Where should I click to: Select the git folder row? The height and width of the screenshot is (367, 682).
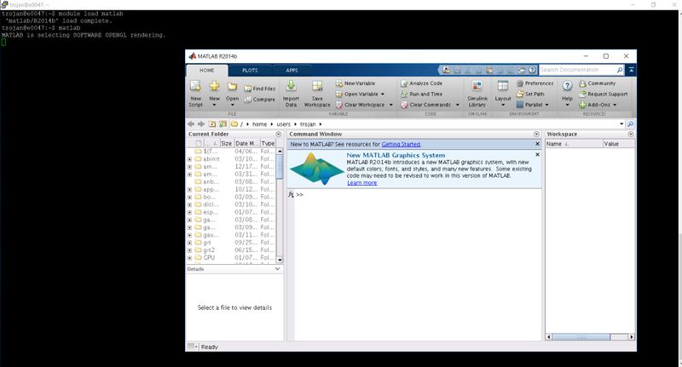(x=231, y=243)
